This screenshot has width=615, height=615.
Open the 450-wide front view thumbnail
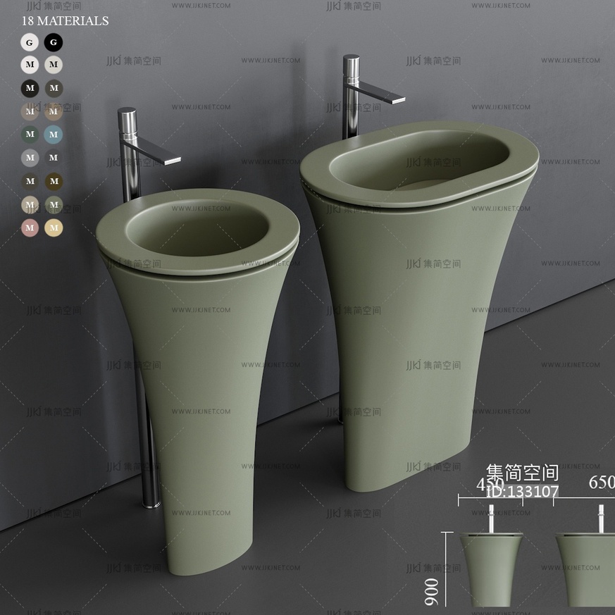[491, 567]
